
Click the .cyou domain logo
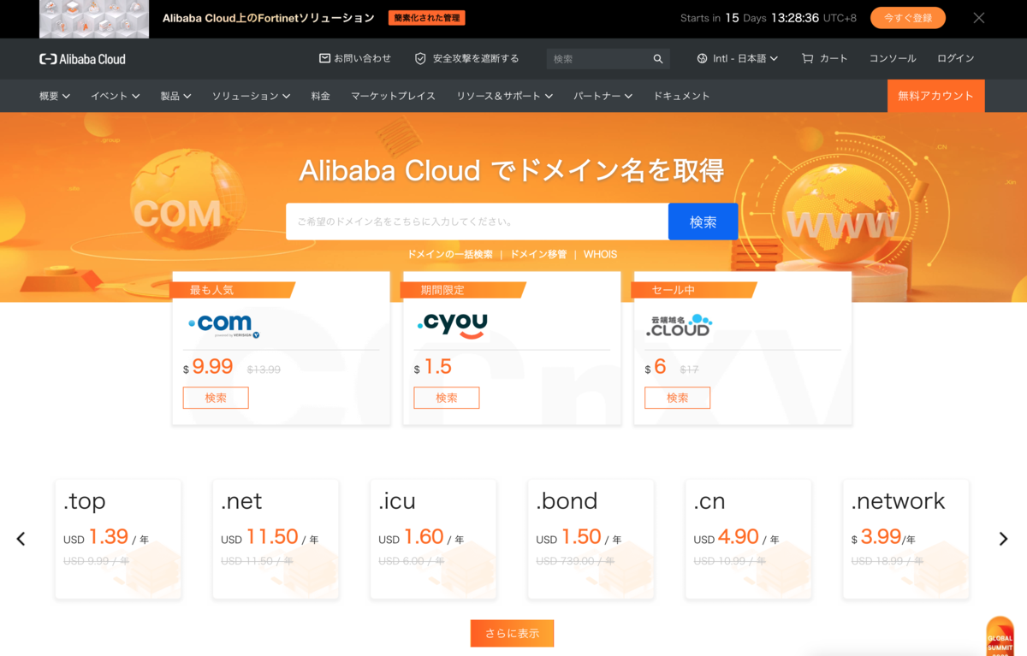tap(453, 325)
